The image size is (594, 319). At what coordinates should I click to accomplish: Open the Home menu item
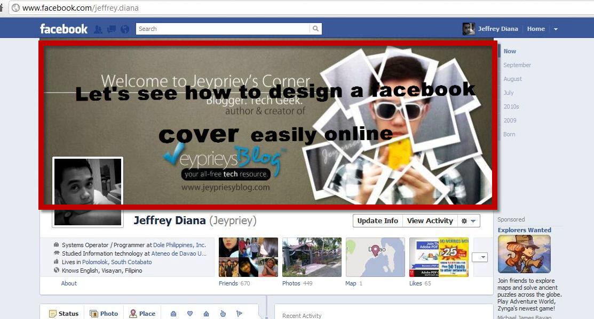pyautogui.click(x=536, y=29)
